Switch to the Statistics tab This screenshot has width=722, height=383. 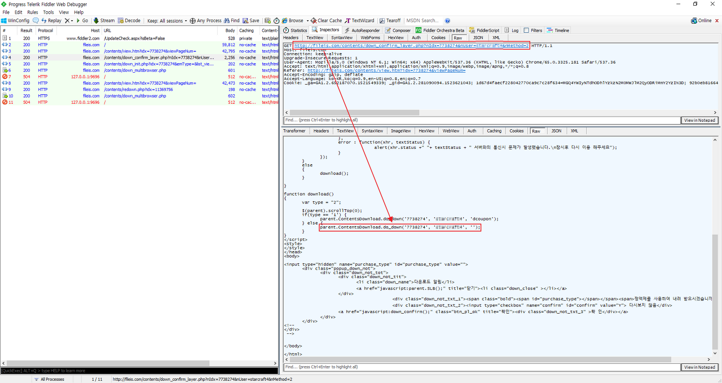click(296, 30)
